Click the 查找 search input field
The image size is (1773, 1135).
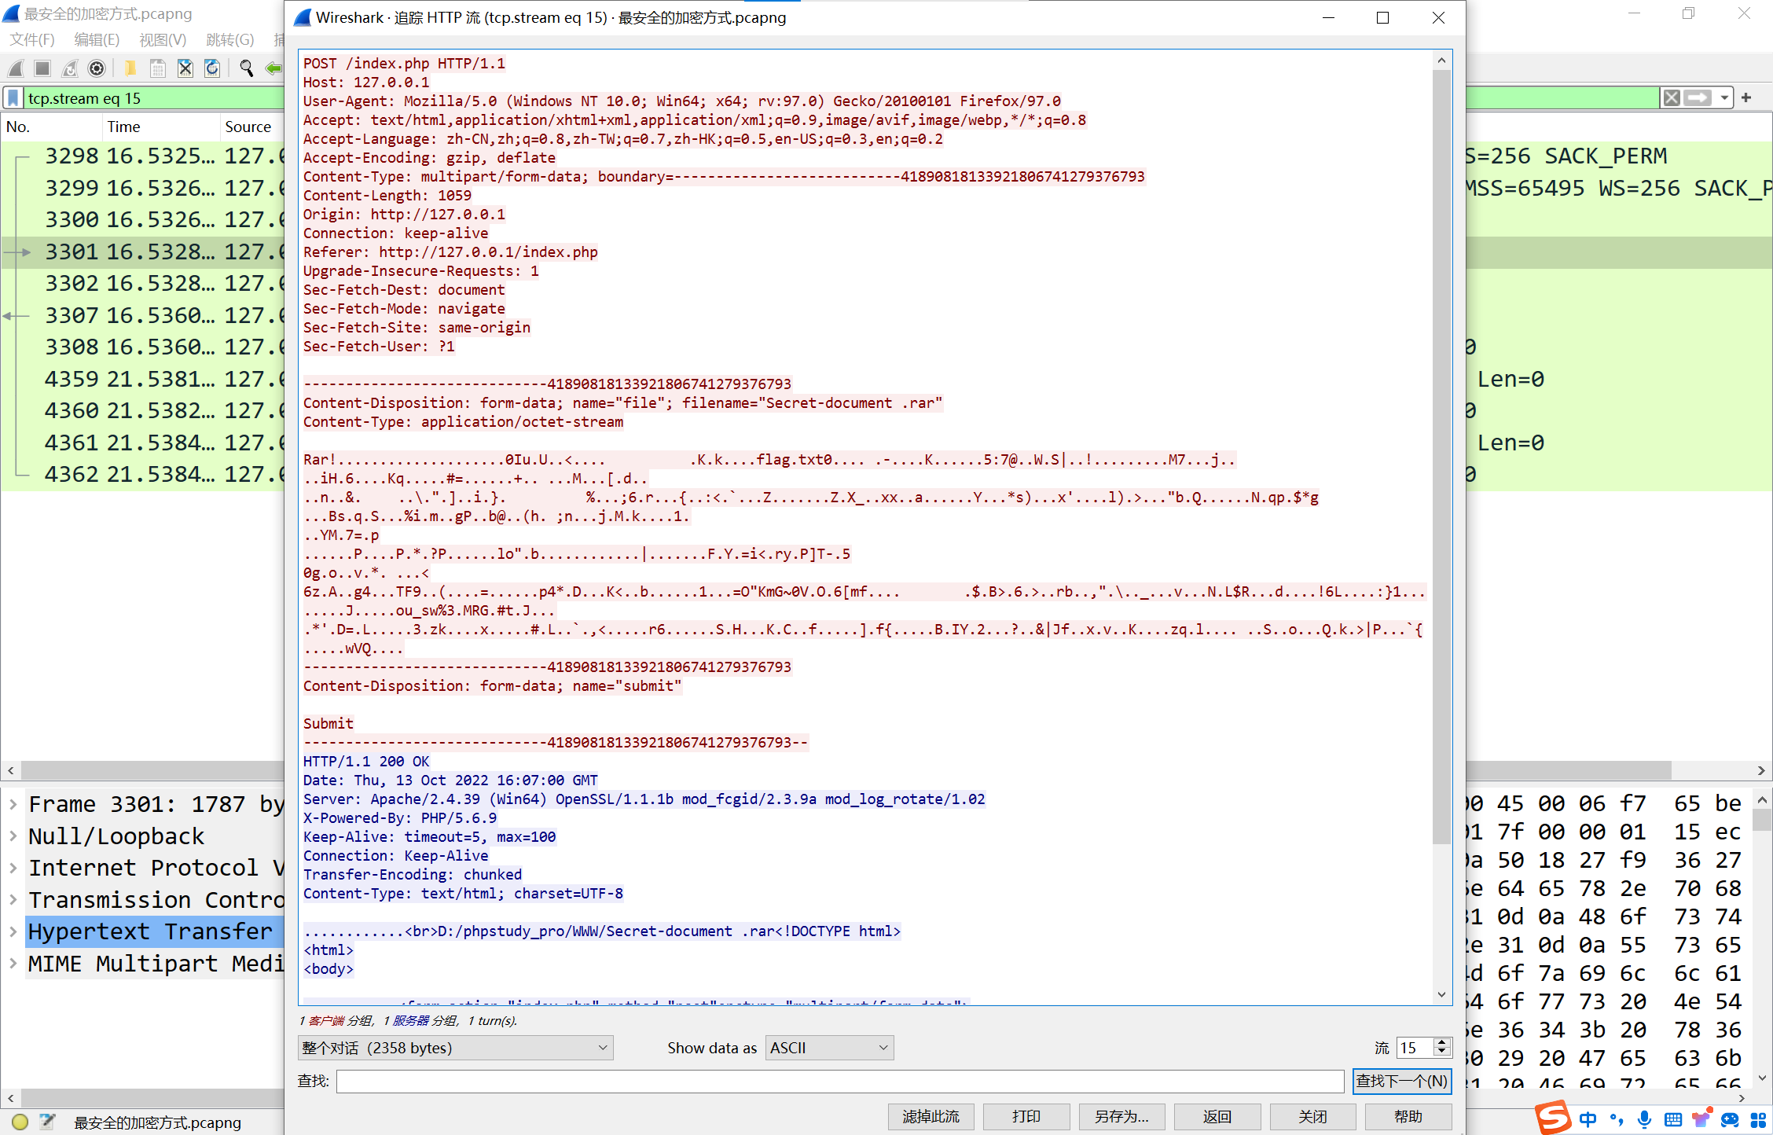coord(840,1082)
